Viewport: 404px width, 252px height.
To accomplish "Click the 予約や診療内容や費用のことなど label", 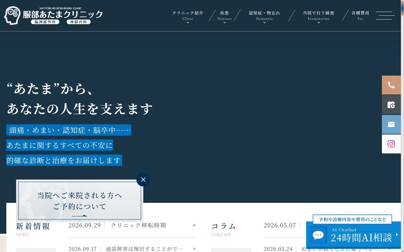I will (x=352, y=219).
